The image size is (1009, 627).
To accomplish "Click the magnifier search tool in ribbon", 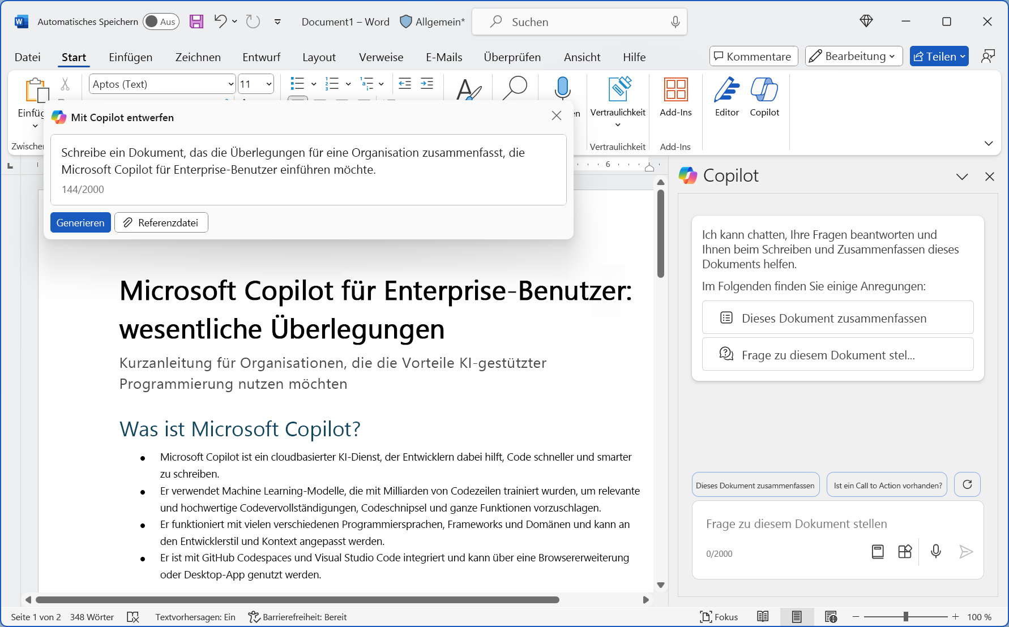I will pyautogui.click(x=515, y=88).
